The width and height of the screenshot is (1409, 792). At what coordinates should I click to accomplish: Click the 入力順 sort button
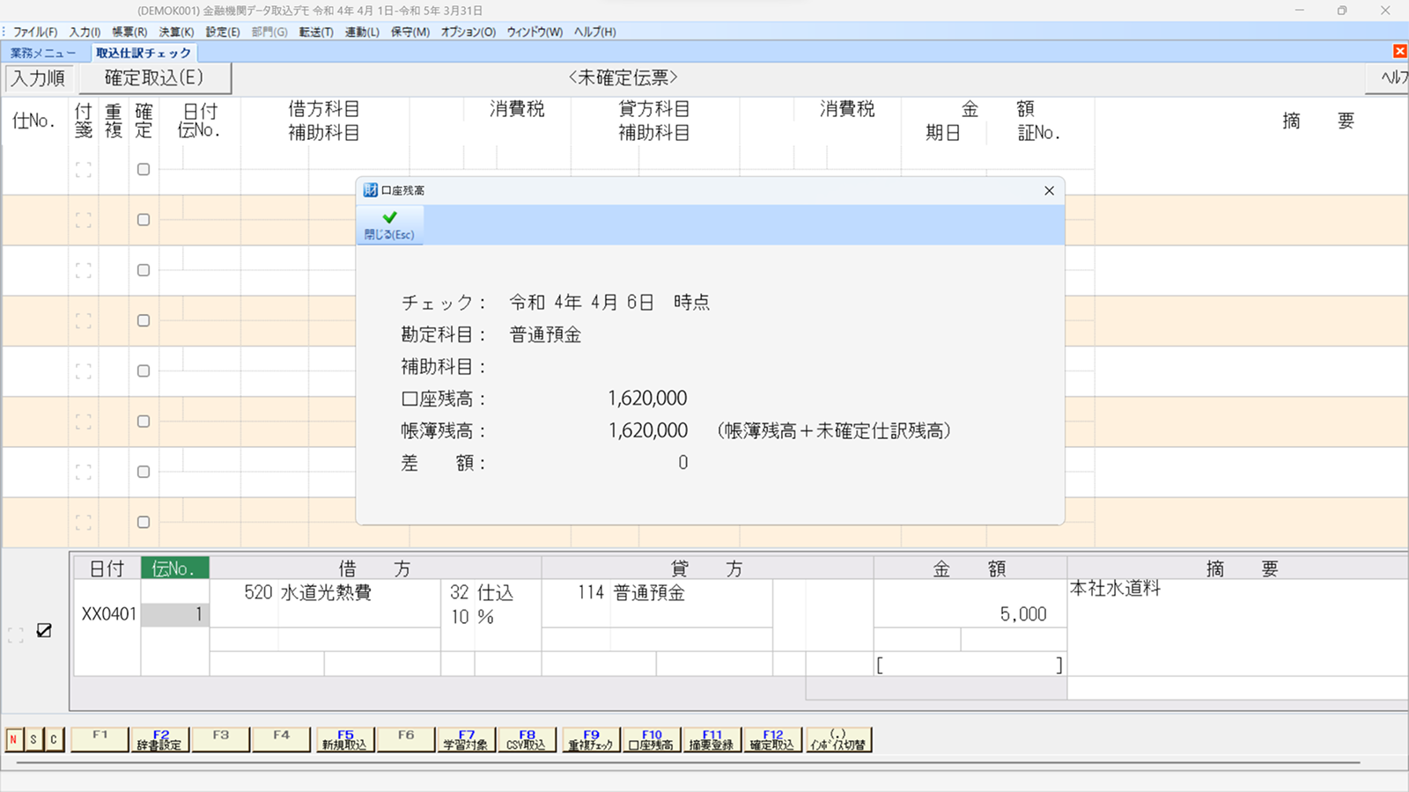tap(39, 78)
